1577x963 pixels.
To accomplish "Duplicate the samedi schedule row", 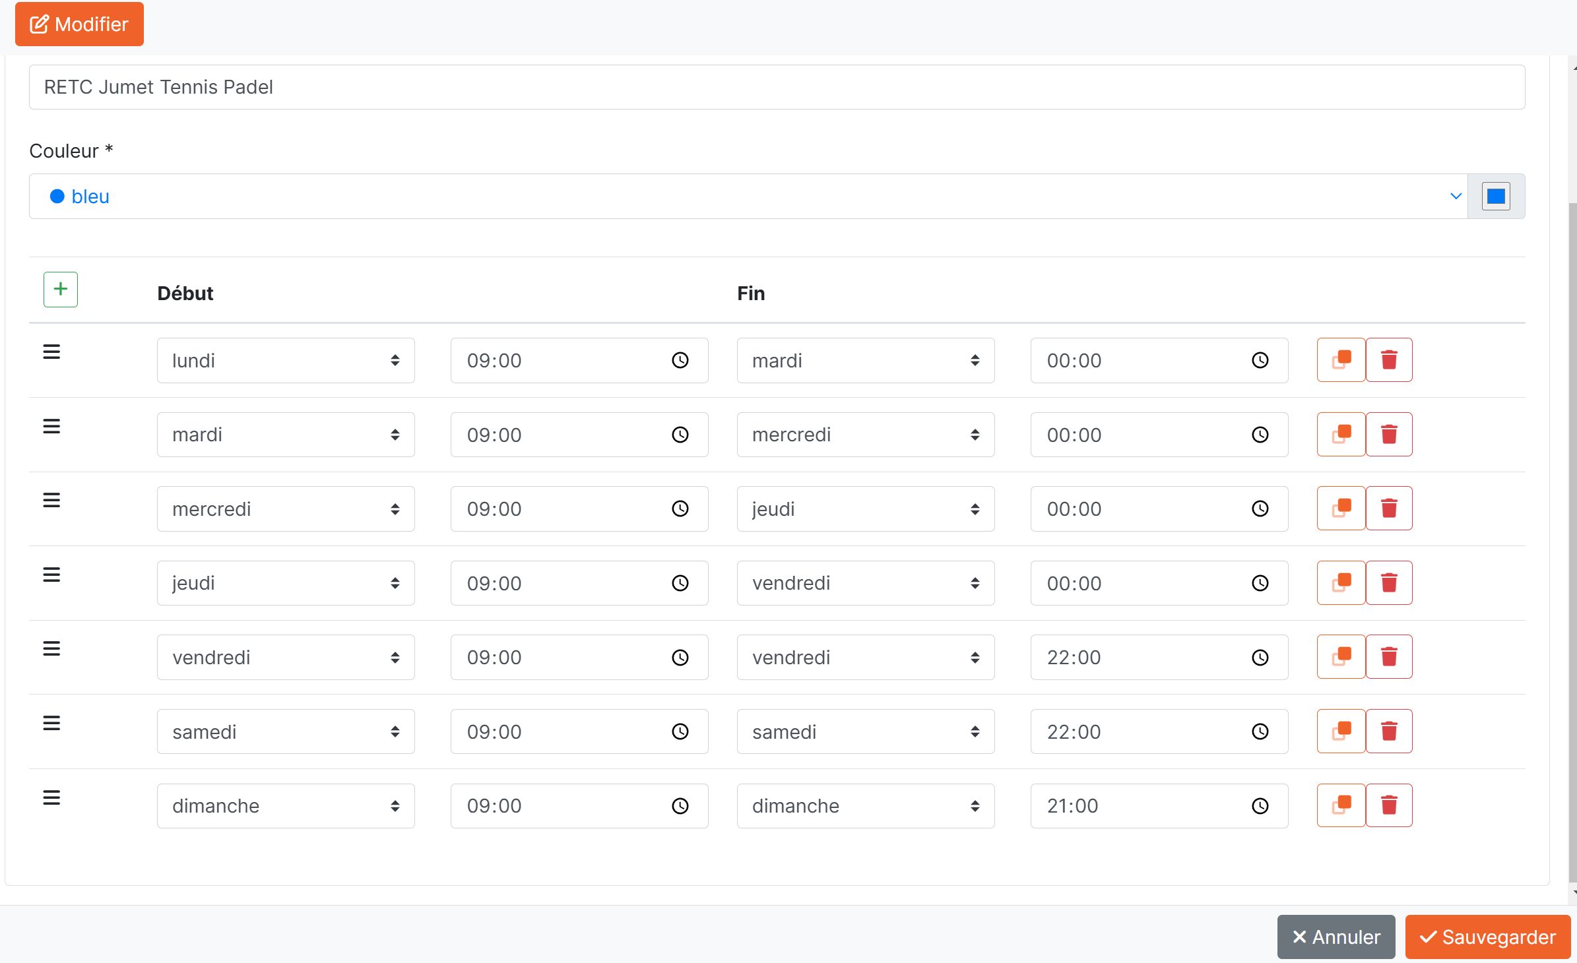I will [1341, 731].
